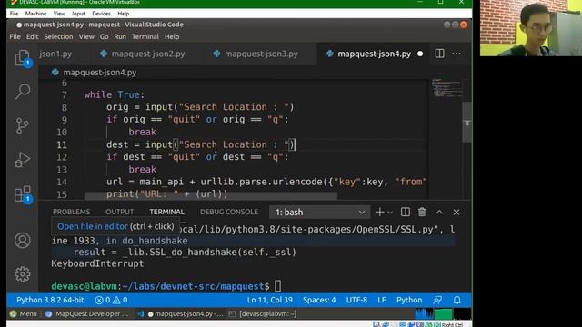Open the Extensions view in activity bar

pyautogui.click(x=22, y=193)
